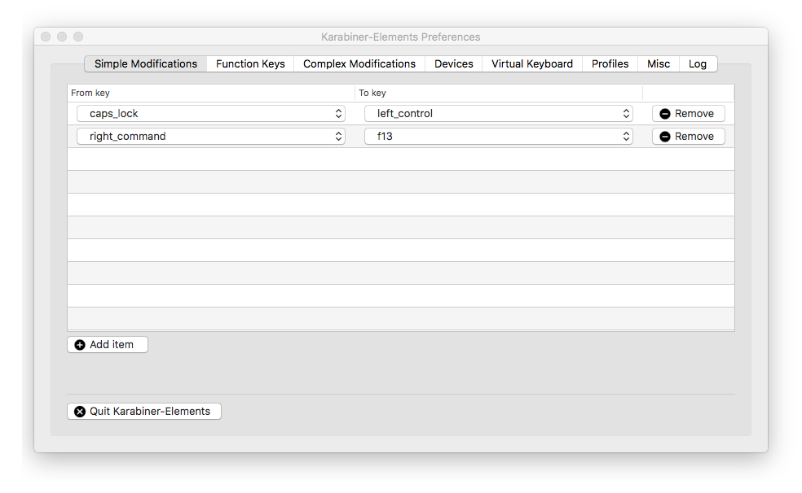Click the To key column header
This screenshot has height=493, width=802.
point(499,93)
